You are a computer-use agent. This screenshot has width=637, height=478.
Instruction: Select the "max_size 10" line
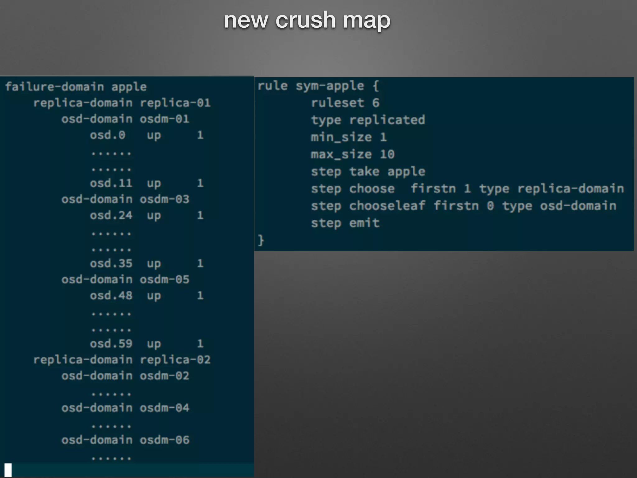click(x=353, y=154)
